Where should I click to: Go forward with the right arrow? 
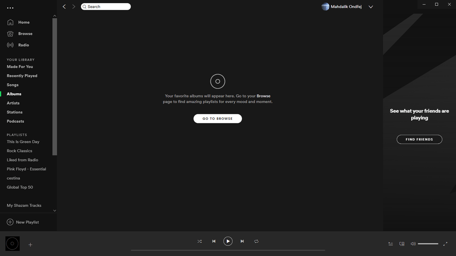click(73, 6)
